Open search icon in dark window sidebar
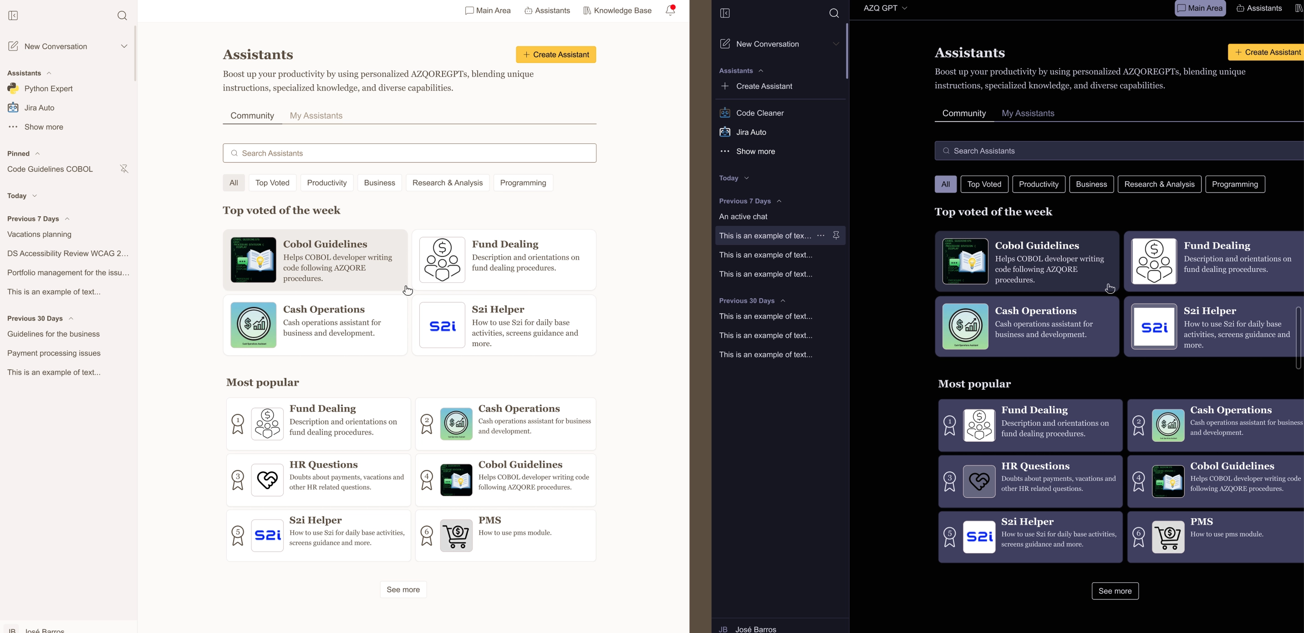The width and height of the screenshot is (1304, 633). pos(834,14)
